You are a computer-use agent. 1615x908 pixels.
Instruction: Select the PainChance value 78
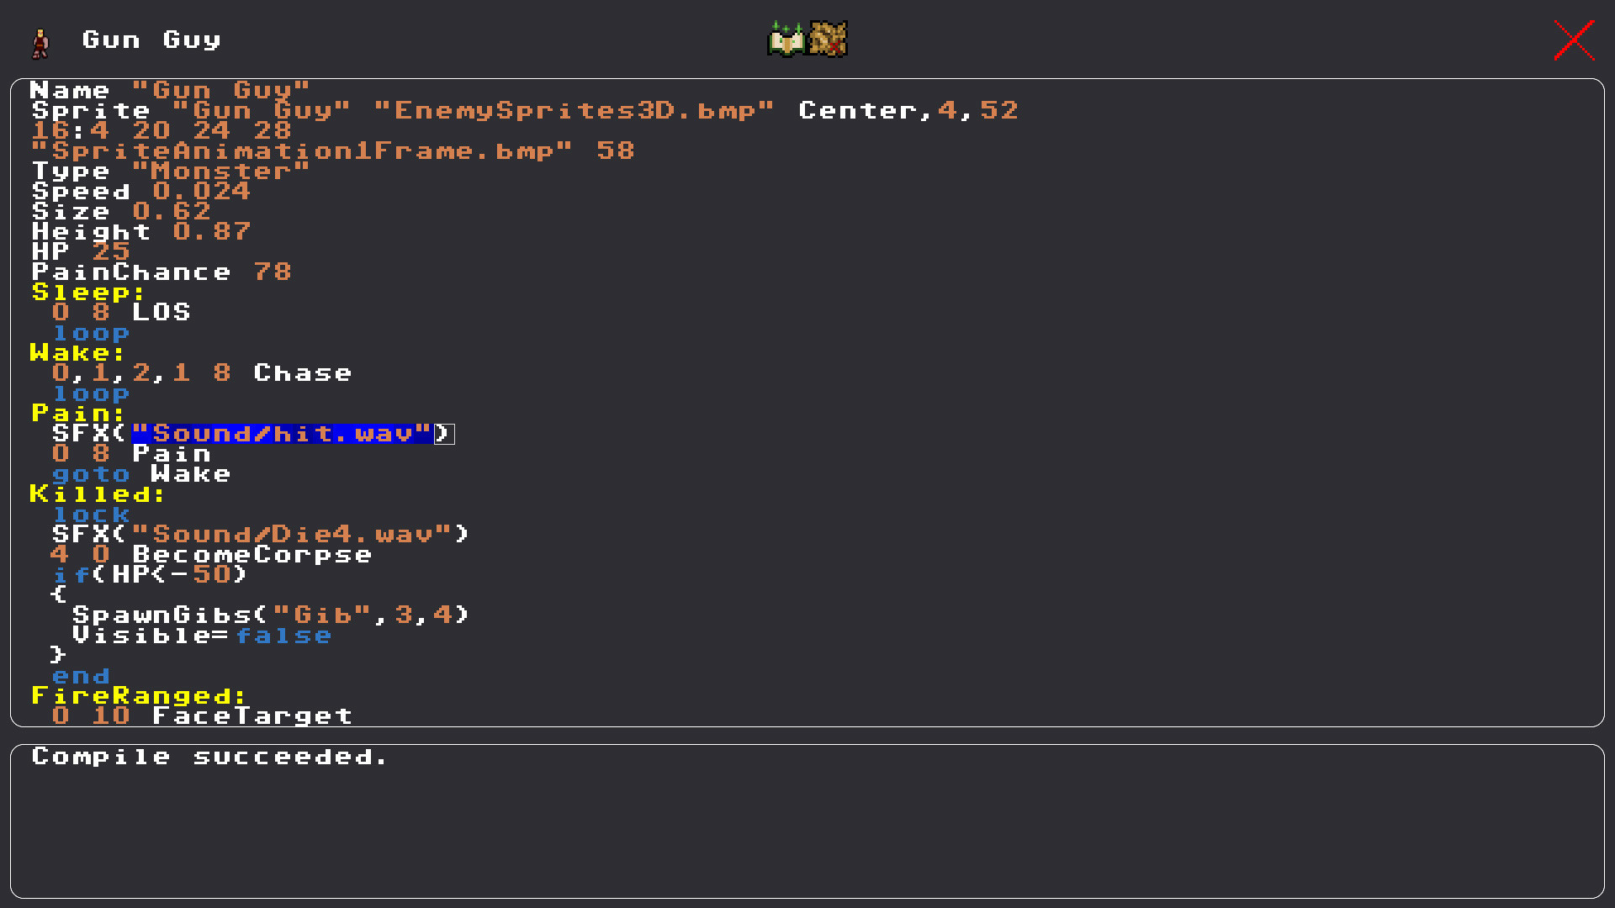(x=273, y=272)
